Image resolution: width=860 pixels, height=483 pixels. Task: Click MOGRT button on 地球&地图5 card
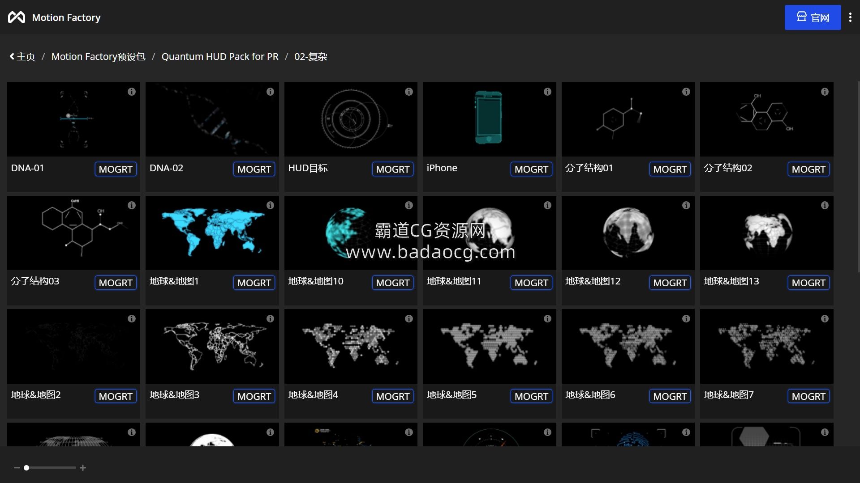click(x=531, y=396)
